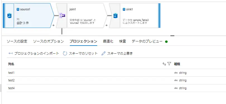This screenshot has width=226, height=104.
Task: Click the string type of test4
Action: click(x=183, y=88)
